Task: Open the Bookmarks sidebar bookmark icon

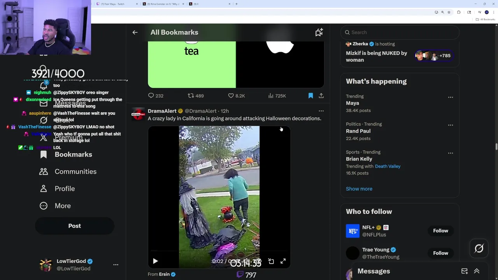Action: pos(44,154)
